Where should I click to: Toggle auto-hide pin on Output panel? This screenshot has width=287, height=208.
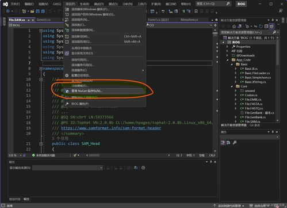click(211, 162)
